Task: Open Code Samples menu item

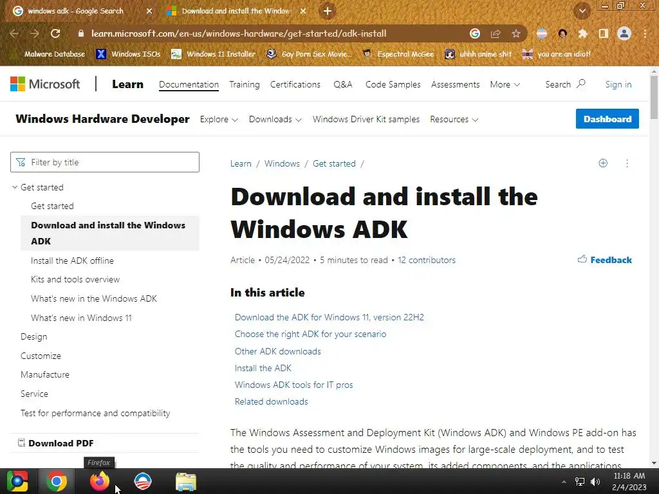Action: [393, 84]
